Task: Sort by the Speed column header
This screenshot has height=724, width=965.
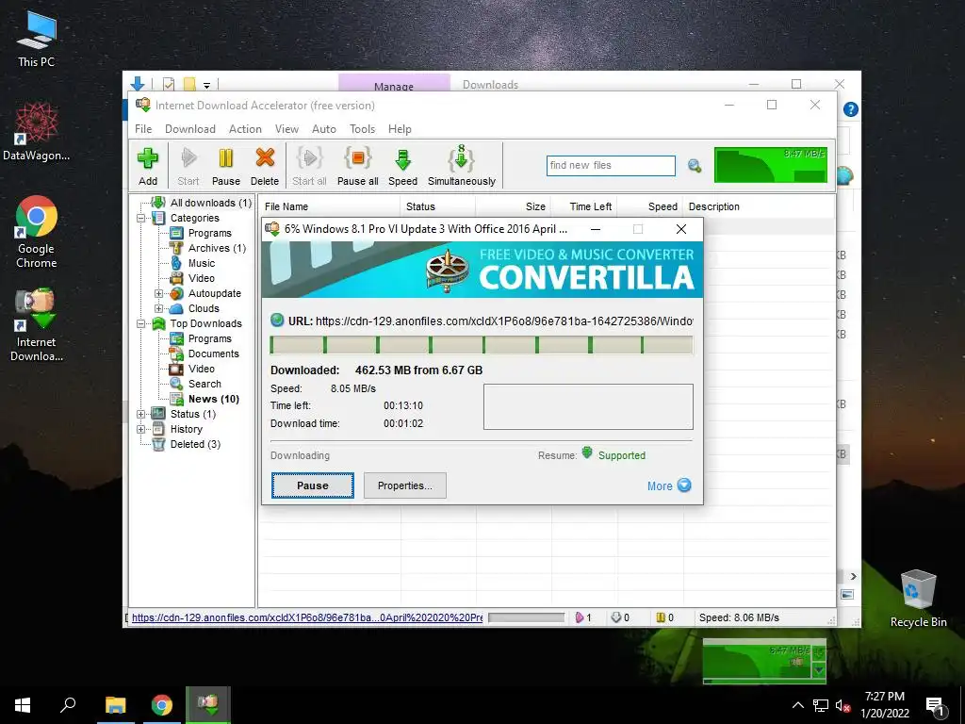Action: (650, 206)
